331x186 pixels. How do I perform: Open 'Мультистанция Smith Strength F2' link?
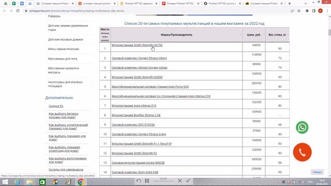pyautogui.click(x=134, y=153)
